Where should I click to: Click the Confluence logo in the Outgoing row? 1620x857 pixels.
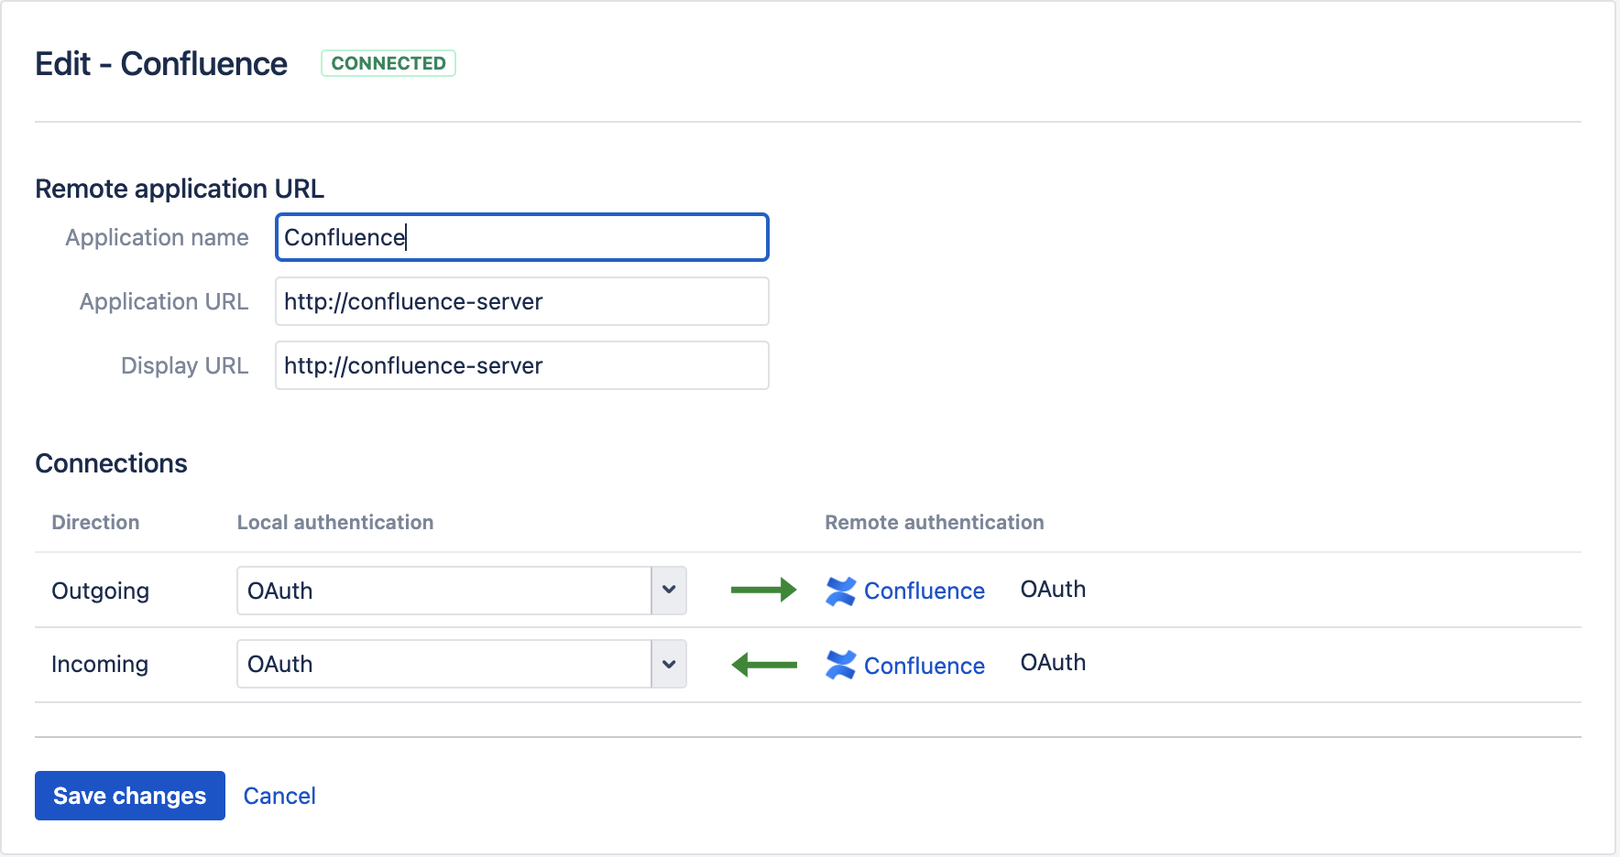coord(840,591)
